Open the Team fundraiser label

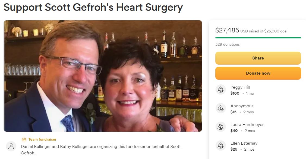click(42, 139)
